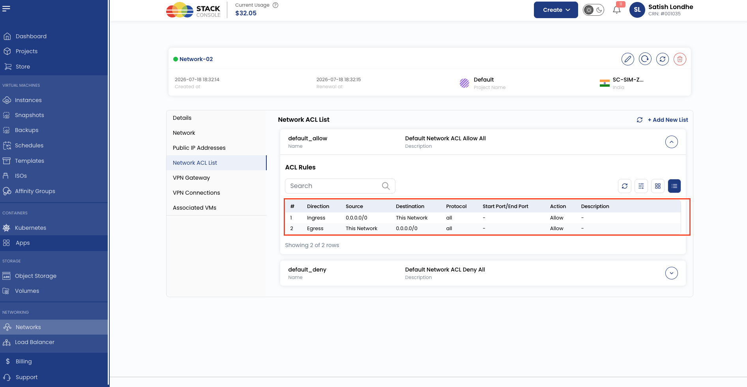Open the Create dropdown button
Image resolution: width=747 pixels, height=387 pixels.
click(x=556, y=10)
